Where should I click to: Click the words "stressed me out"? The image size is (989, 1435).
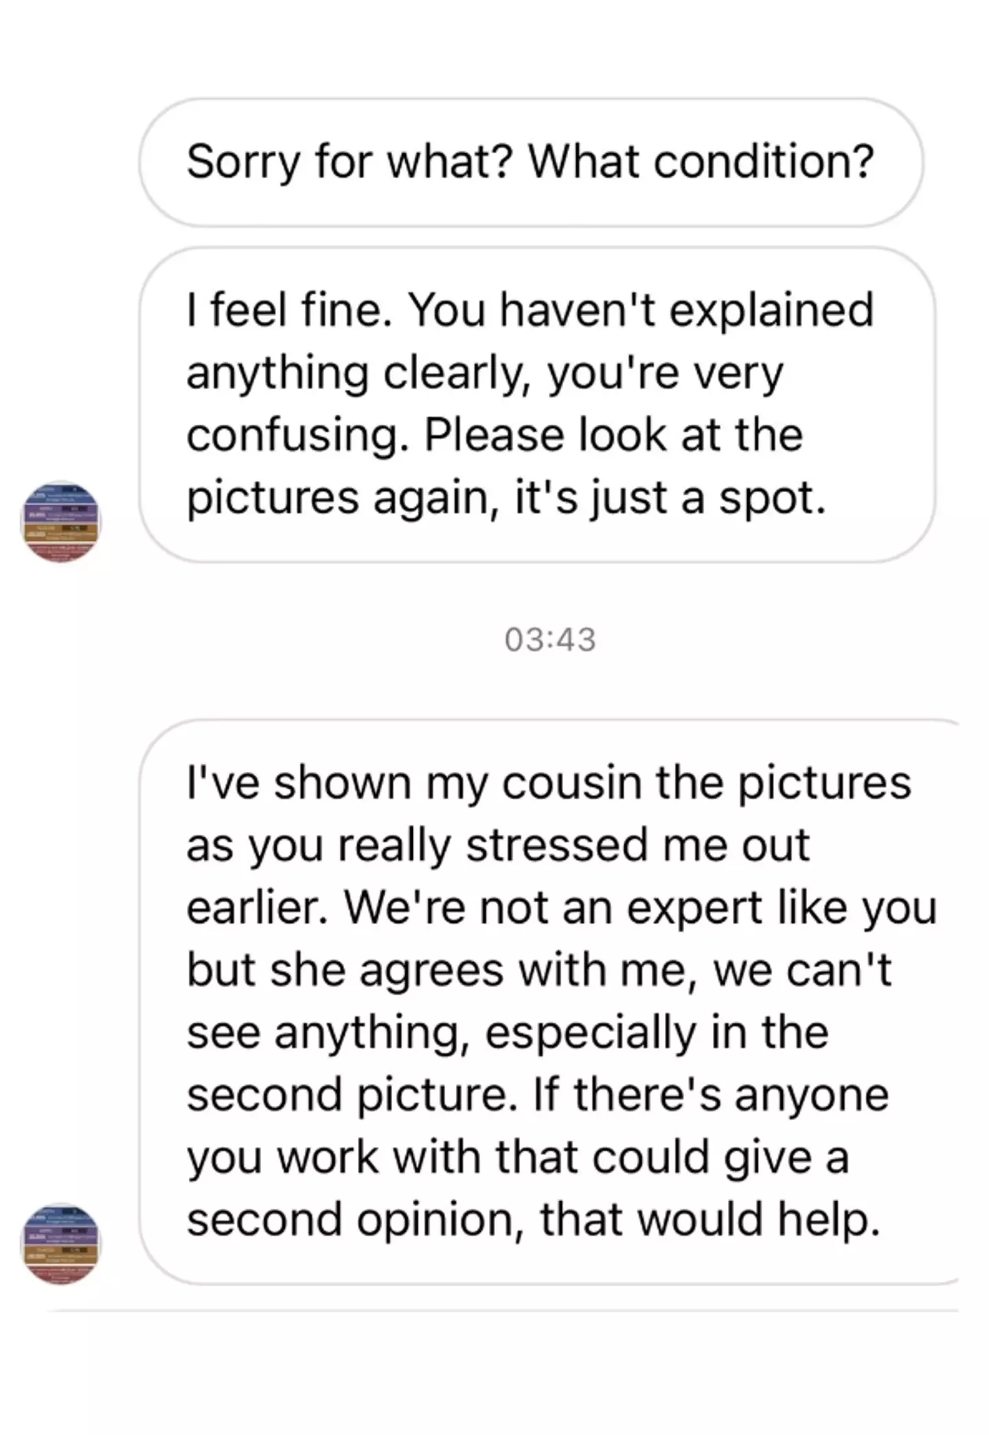click(x=638, y=845)
